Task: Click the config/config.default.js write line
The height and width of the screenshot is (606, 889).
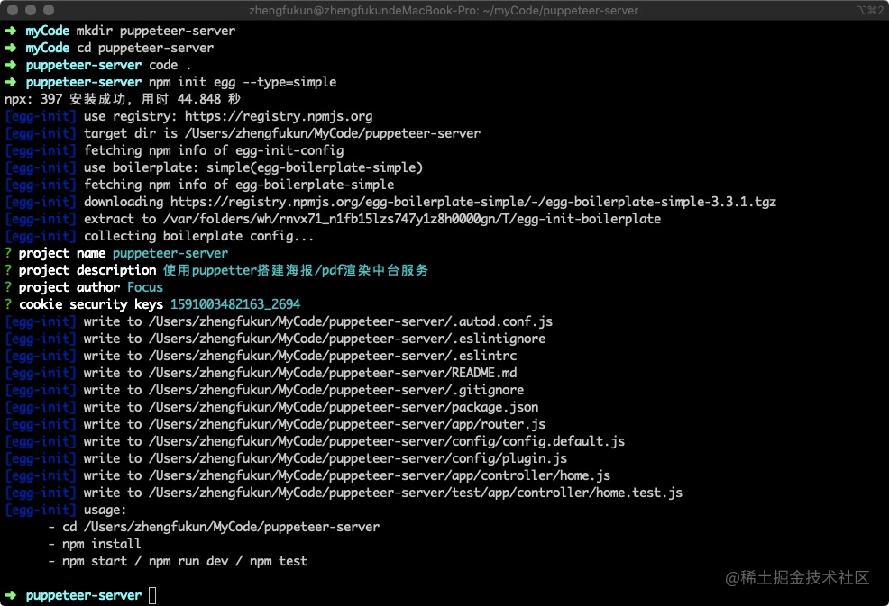Action: click(315, 441)
